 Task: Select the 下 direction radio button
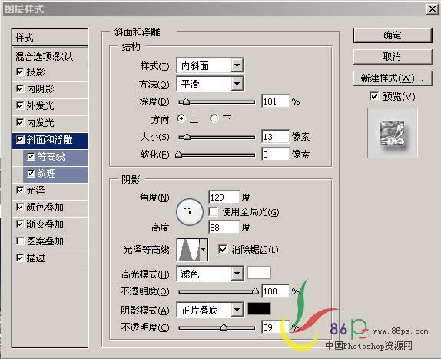[214, 118]
